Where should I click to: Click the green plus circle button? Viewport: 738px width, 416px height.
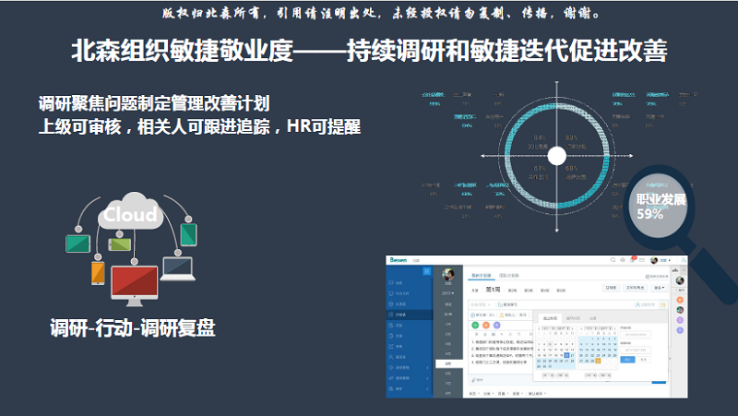[475, 326]
